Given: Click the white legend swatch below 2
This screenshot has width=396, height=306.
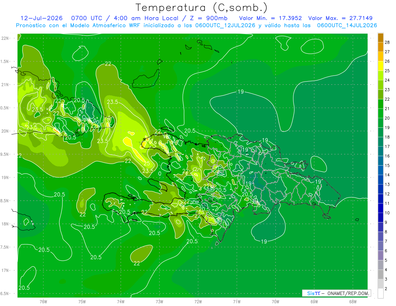Looking at the screenshot, I should [x=380, y=293].
